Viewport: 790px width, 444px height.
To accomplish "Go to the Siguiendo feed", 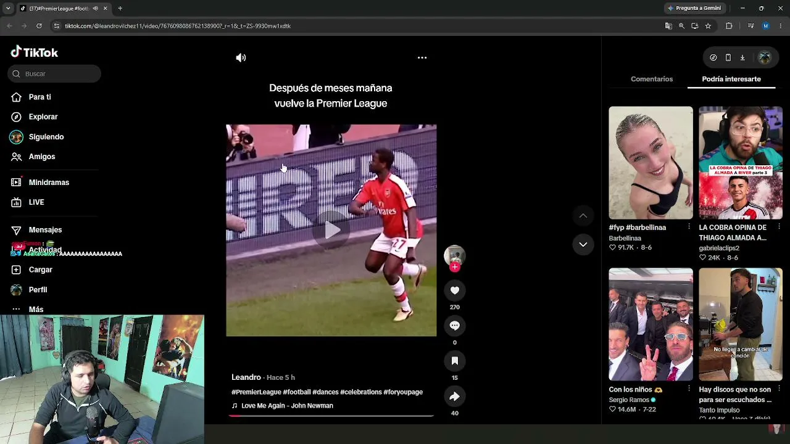I will point(46,137).
